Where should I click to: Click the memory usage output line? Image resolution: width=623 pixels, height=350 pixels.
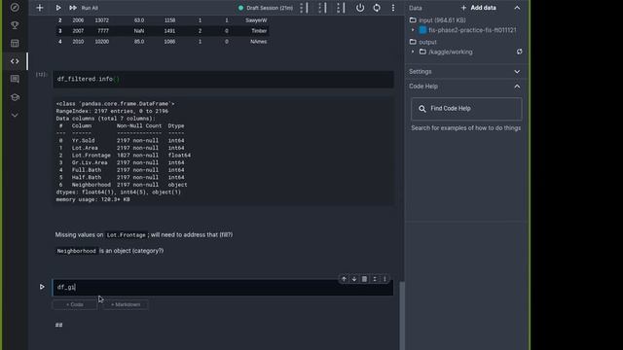93,199
